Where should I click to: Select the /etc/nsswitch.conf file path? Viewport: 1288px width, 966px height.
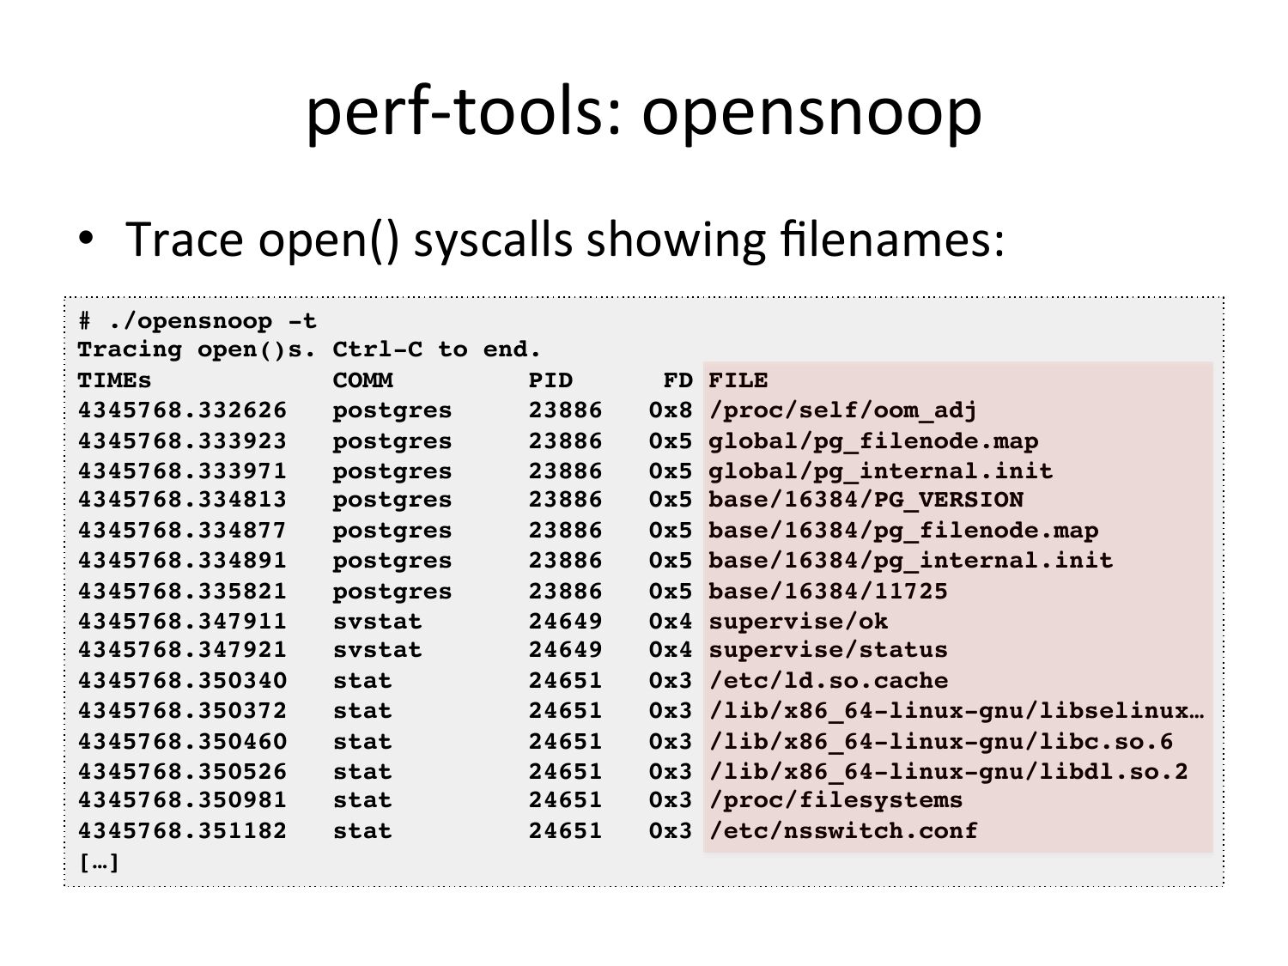pyautogui.click(x=842, y=830)
